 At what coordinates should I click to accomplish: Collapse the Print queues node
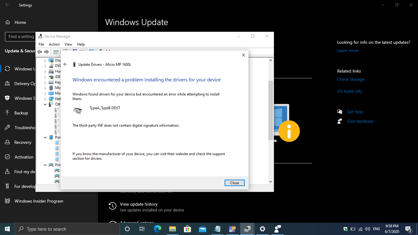point(45,165)
